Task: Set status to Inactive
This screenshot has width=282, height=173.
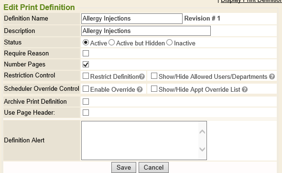Action: [x=169, y=43]
